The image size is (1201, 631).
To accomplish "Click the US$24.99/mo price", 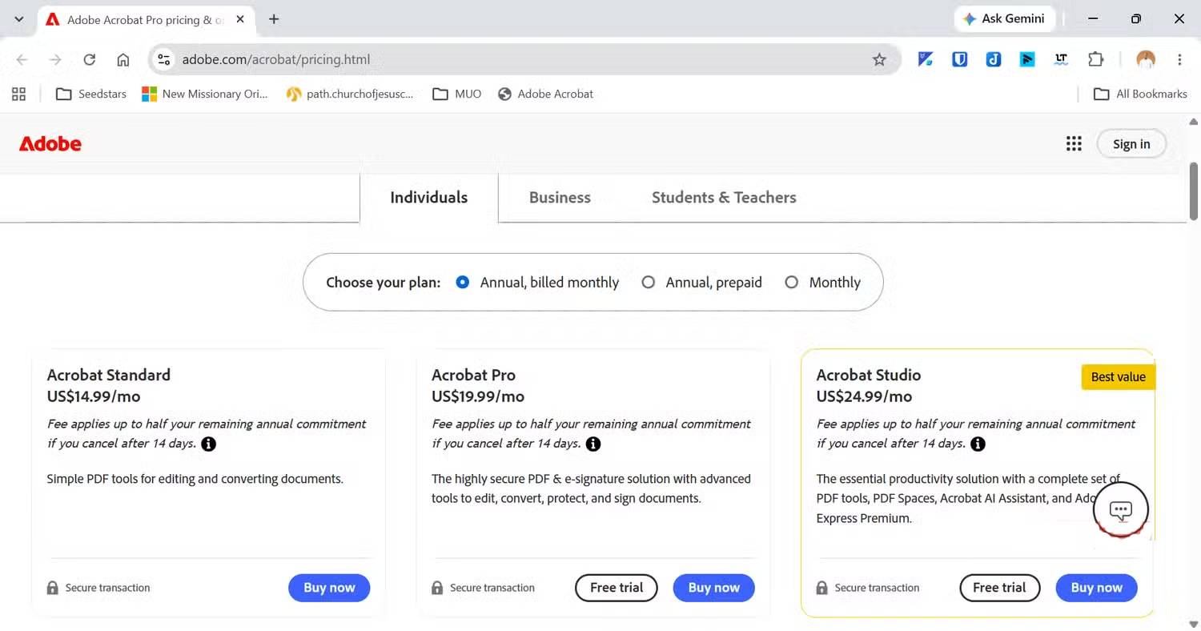I will (x=864, y=396).
